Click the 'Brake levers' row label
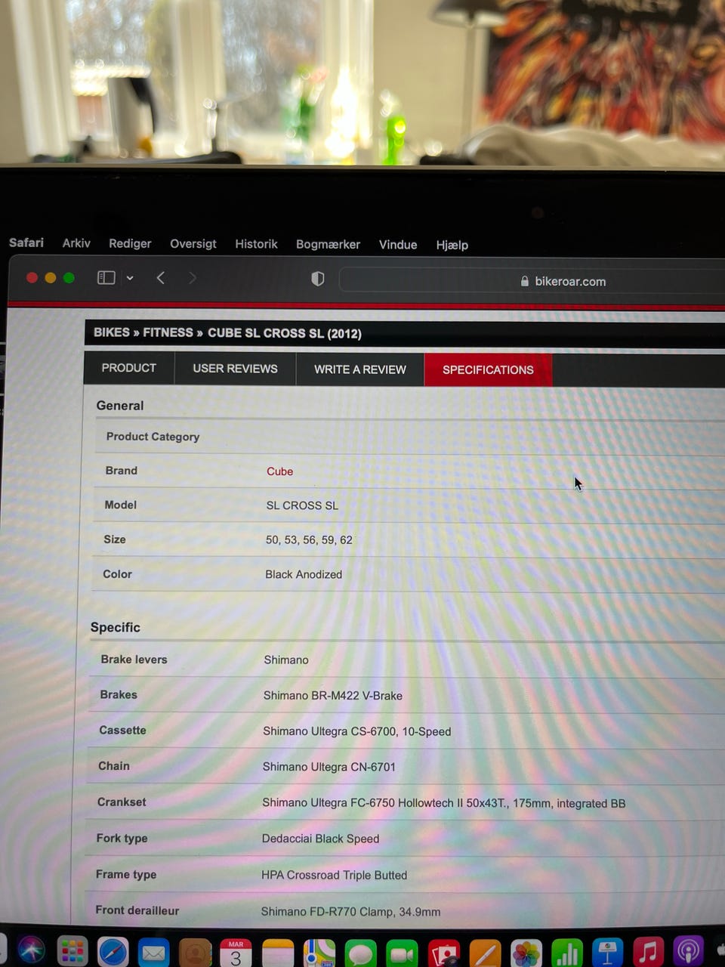 (x=134, y=660)
